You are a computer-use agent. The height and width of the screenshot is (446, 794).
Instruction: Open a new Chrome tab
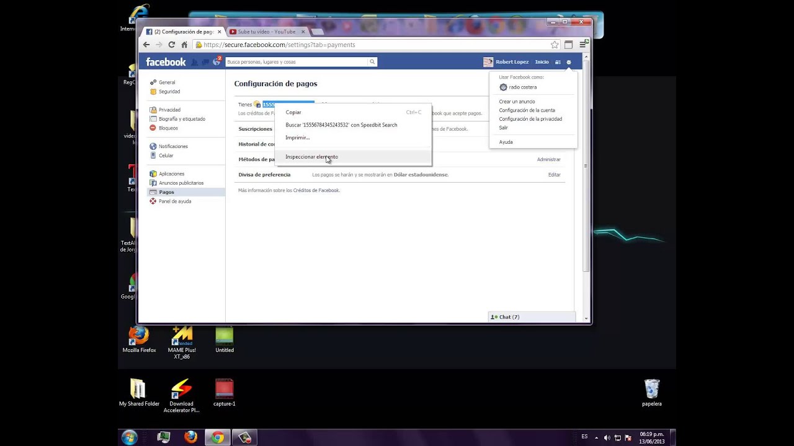317,32
